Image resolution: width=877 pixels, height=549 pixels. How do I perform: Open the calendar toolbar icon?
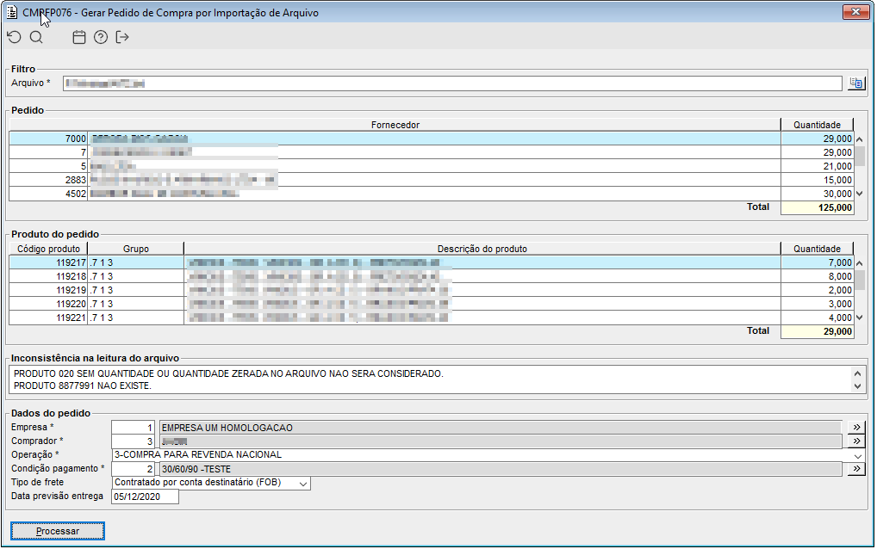[79, 37]
